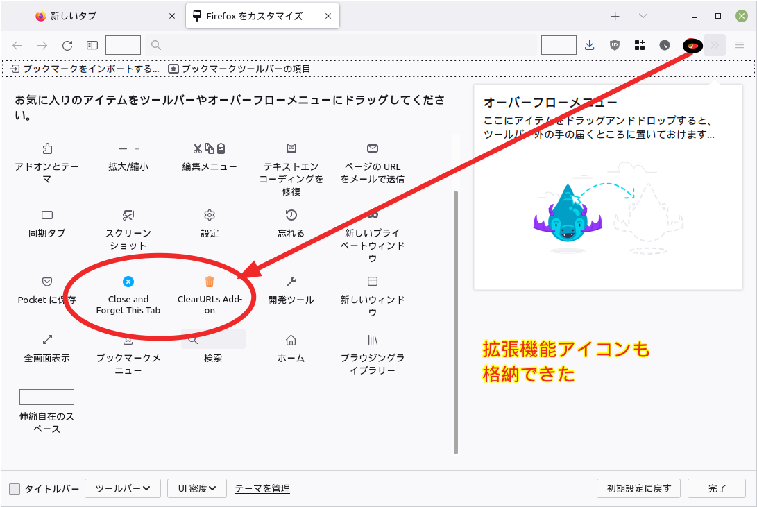
Task: Open the tab list chevron dropdown
Action: (x=643, y=16)
